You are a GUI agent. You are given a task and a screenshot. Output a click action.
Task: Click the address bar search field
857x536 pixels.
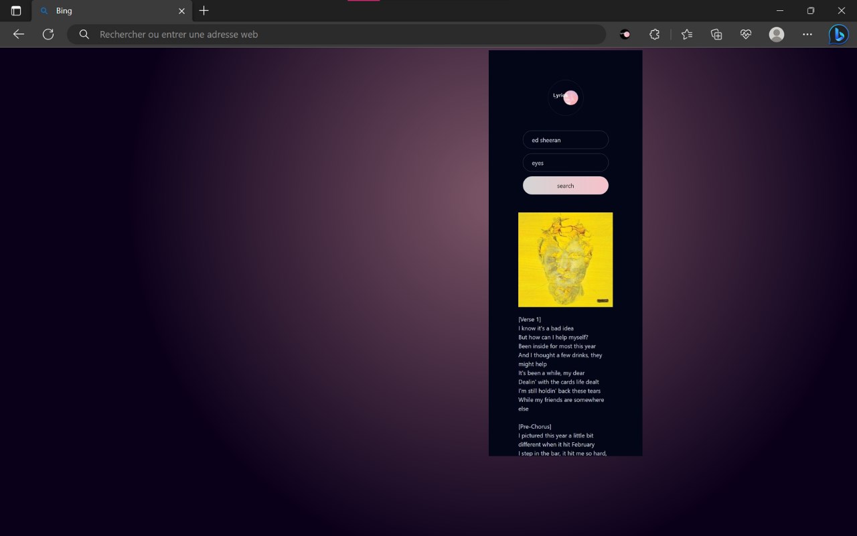337,34
